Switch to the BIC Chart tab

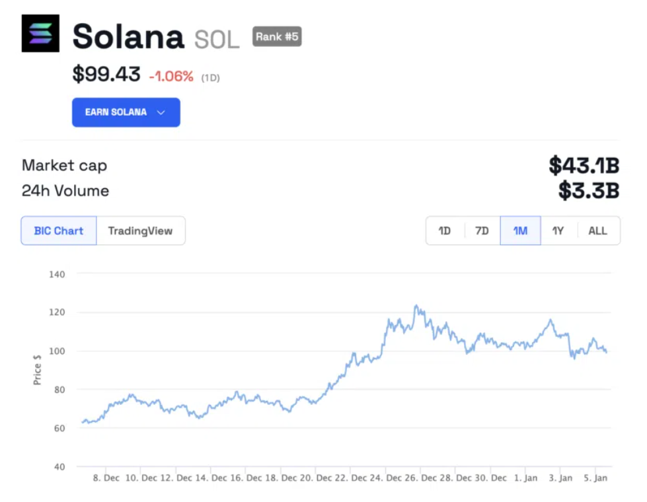58,231
